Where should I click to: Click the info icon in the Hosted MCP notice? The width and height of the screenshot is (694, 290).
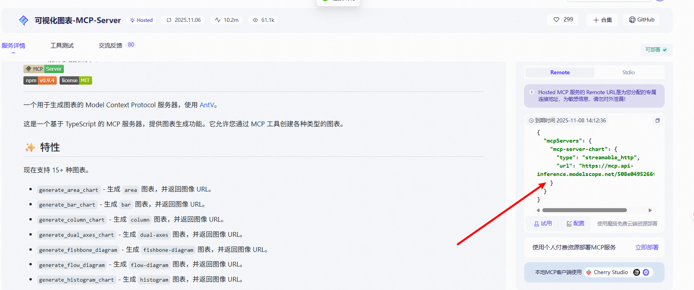click(532, 92)
